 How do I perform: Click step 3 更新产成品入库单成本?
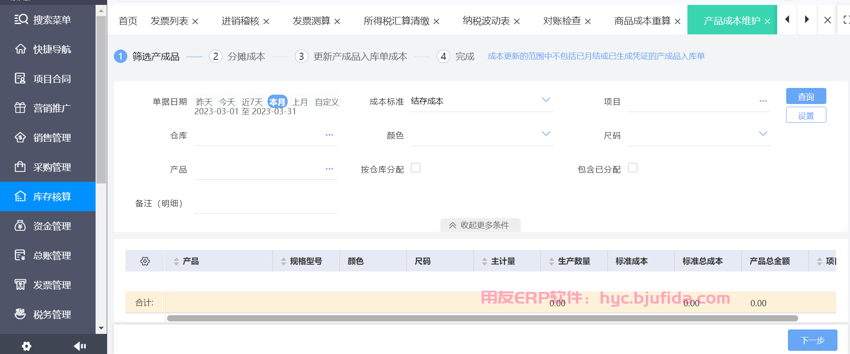point(351,56)
